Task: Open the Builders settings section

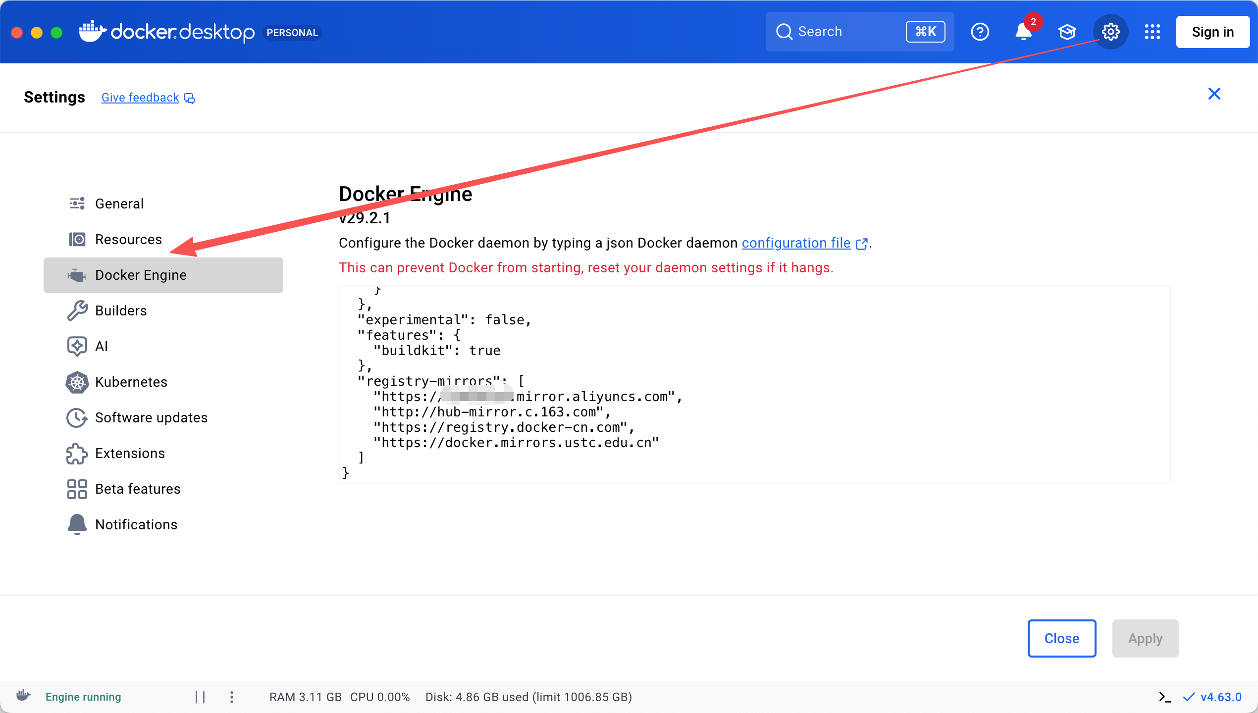Action: tap(163, 310)
